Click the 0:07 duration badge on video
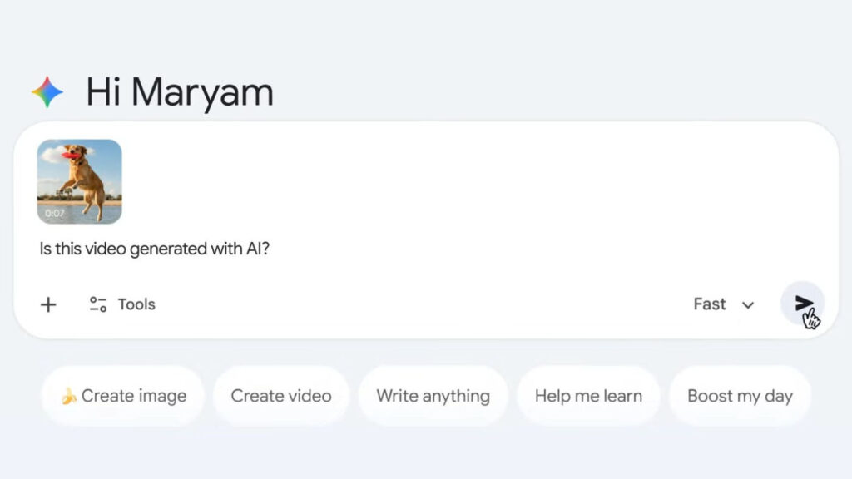 (55, 214)
